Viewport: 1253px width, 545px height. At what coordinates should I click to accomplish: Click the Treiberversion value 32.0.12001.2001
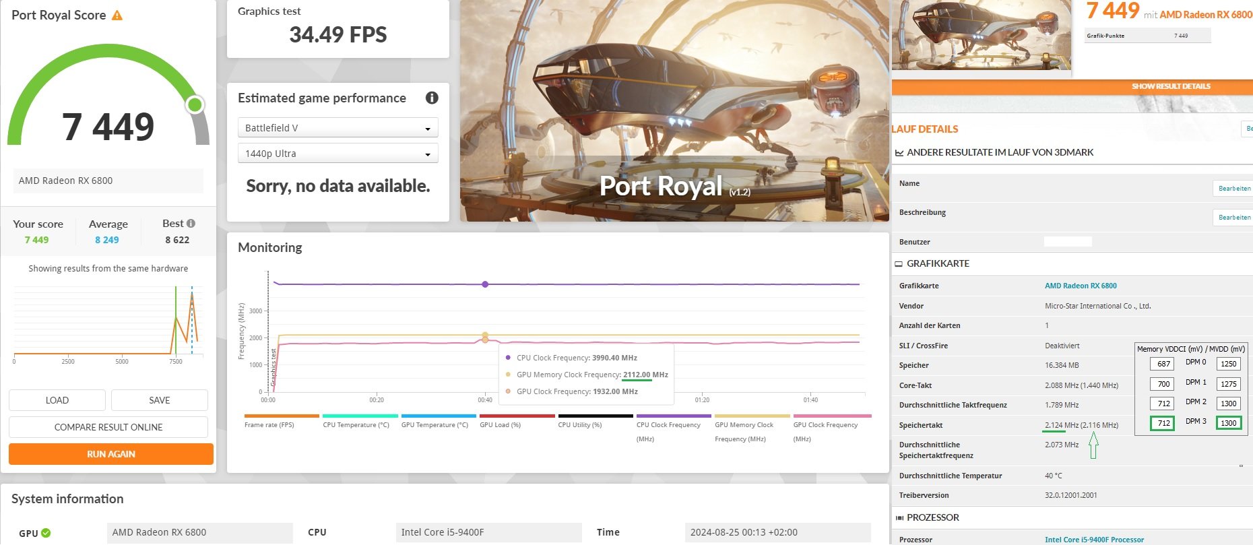coord(1071,495)
